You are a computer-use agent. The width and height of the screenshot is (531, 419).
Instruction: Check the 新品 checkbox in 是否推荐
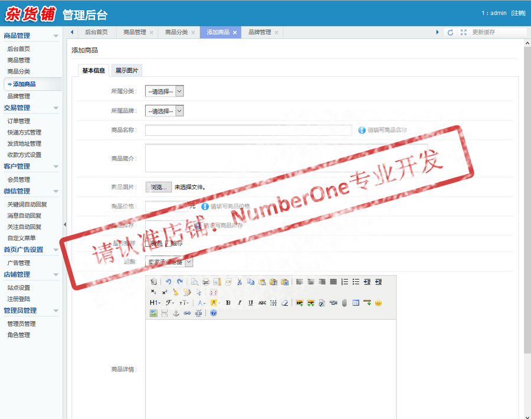(x=147, y=244)
